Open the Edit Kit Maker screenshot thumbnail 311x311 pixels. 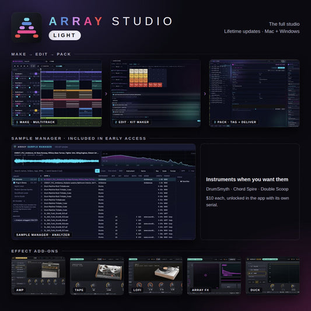(x=155, y=93)
